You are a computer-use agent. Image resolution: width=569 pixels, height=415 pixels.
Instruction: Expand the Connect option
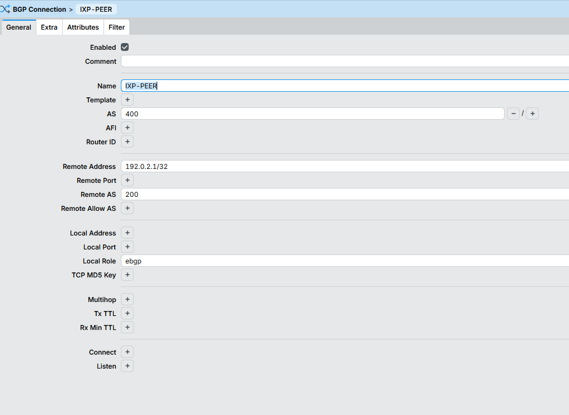click(128, 352)
